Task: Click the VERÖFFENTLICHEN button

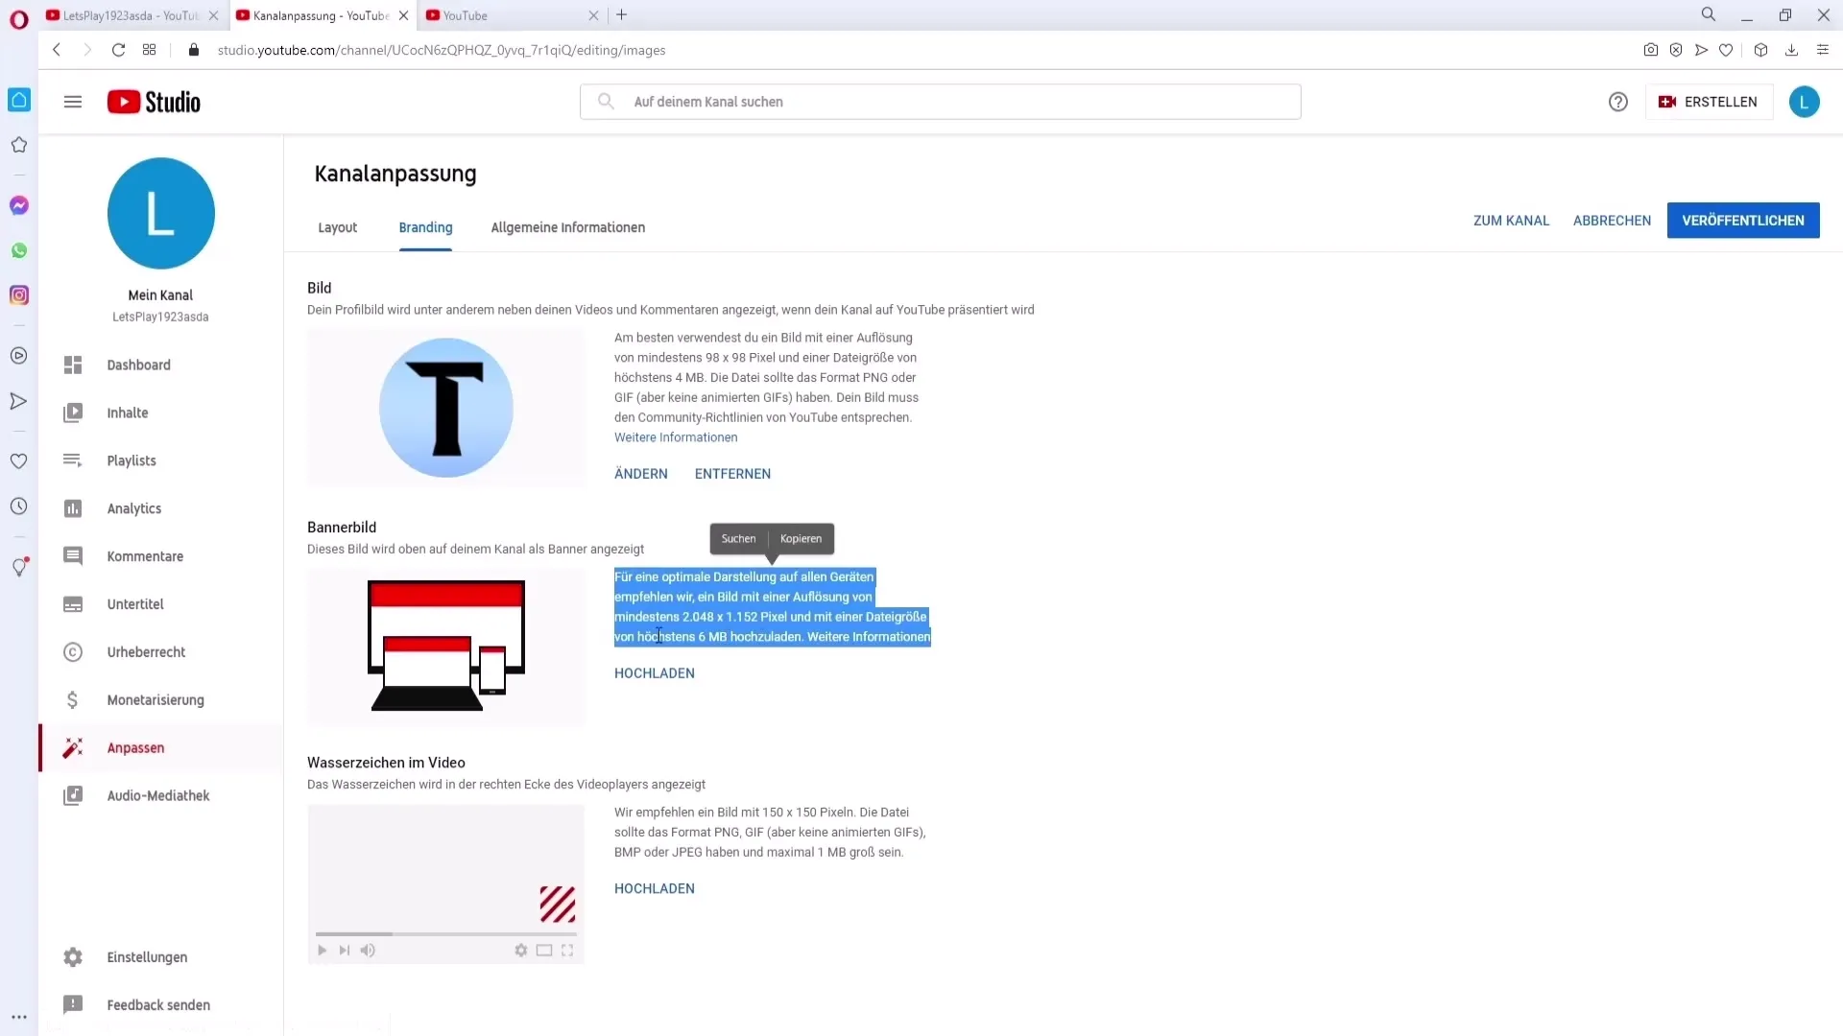Action: 1743,220
